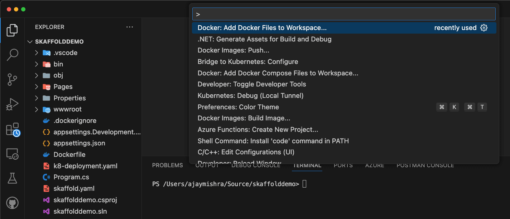Select Shell Command: Install 'code' command
510x219 pixels.
(x=344, y=141)
